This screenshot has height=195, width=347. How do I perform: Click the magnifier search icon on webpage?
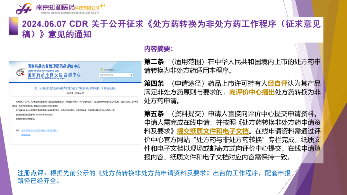[x=131, y=75]
